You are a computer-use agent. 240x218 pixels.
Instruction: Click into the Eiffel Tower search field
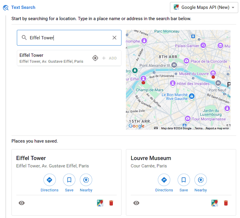(69, 38)
